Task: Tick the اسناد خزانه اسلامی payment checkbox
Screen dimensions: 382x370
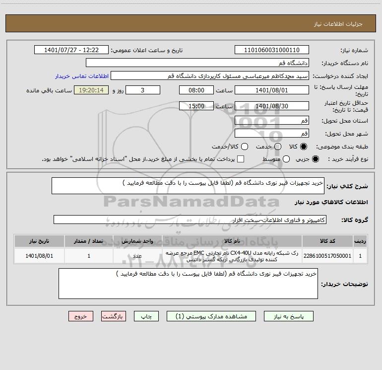Action: (x=241, y=159)
